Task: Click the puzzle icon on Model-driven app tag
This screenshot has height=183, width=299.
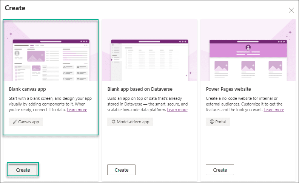Action: point(114,122)
